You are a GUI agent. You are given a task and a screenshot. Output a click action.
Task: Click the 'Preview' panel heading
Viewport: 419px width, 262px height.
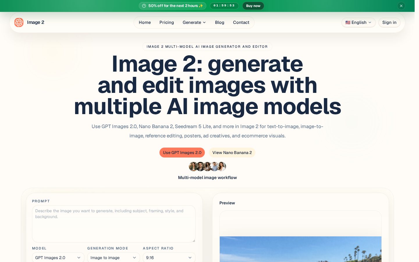227,203
